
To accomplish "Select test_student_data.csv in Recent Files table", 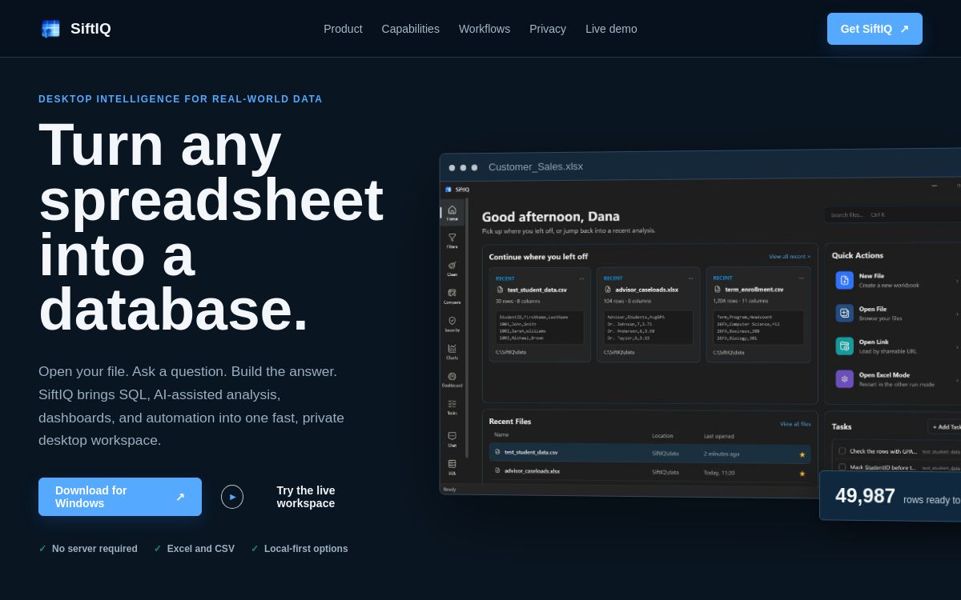I will click(x=649, y=453).
